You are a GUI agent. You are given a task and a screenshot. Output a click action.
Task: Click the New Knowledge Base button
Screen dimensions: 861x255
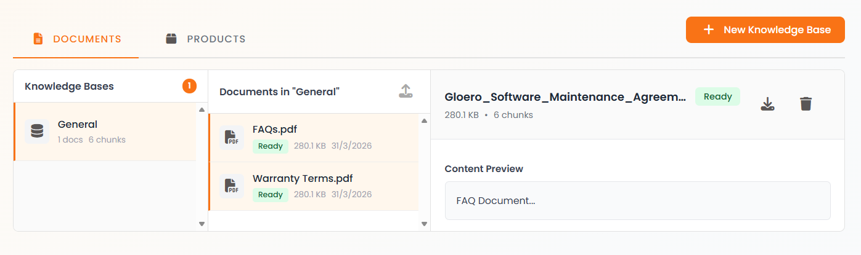pyautogui.click(x=765, y=29)
